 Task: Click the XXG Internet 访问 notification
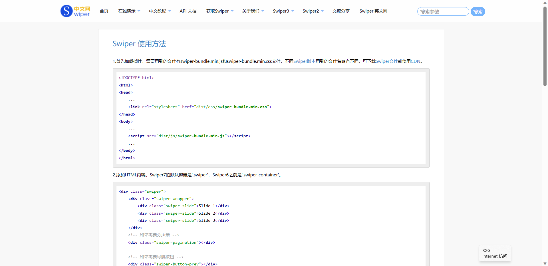495,253
